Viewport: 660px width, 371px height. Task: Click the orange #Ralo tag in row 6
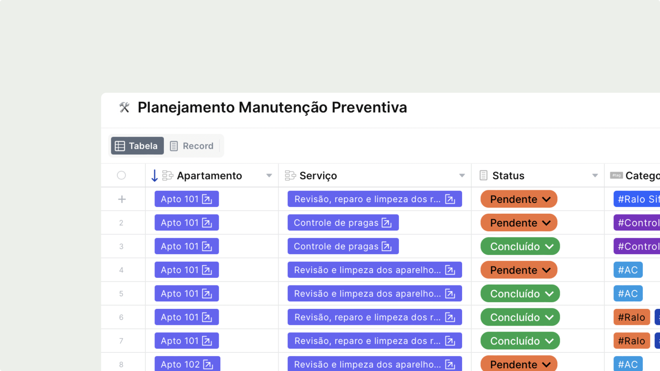pyautogui.click(x=631, y=317)
